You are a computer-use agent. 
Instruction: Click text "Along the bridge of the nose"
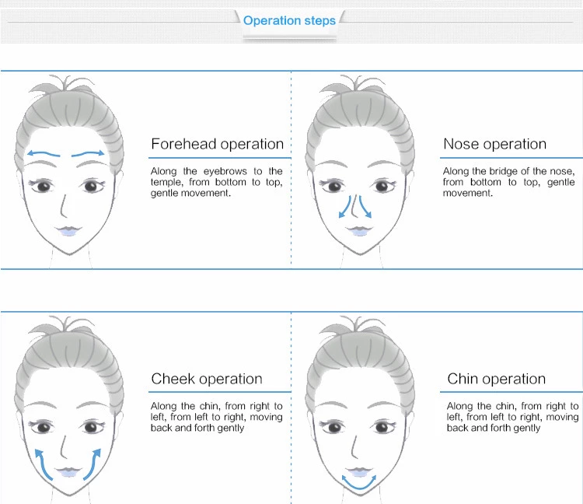(508, 171)
